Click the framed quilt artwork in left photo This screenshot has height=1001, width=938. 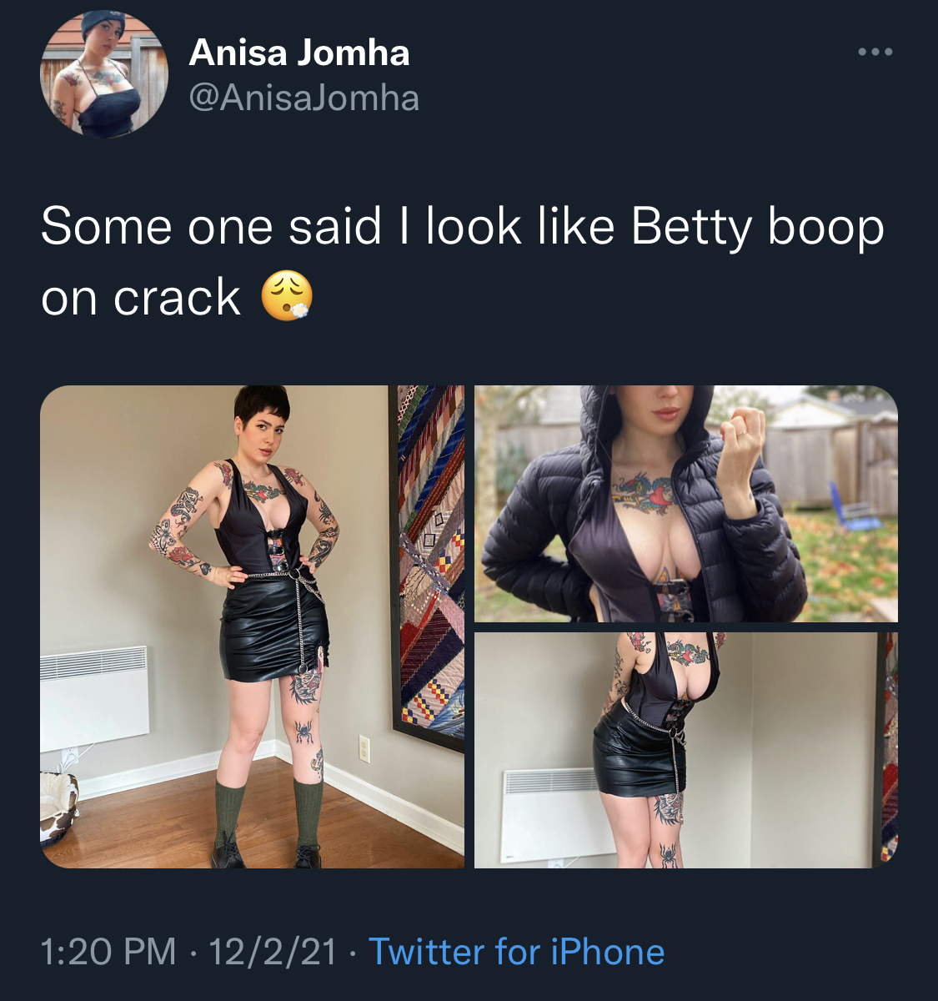click(x=428, y=567)
